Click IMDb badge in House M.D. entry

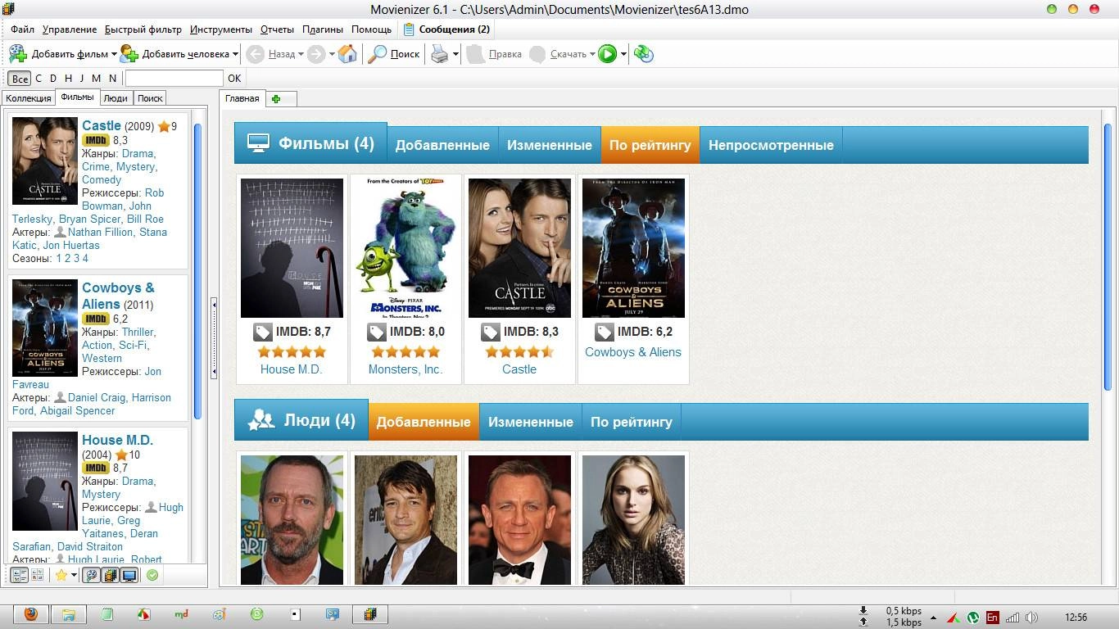tap(96, 468)
